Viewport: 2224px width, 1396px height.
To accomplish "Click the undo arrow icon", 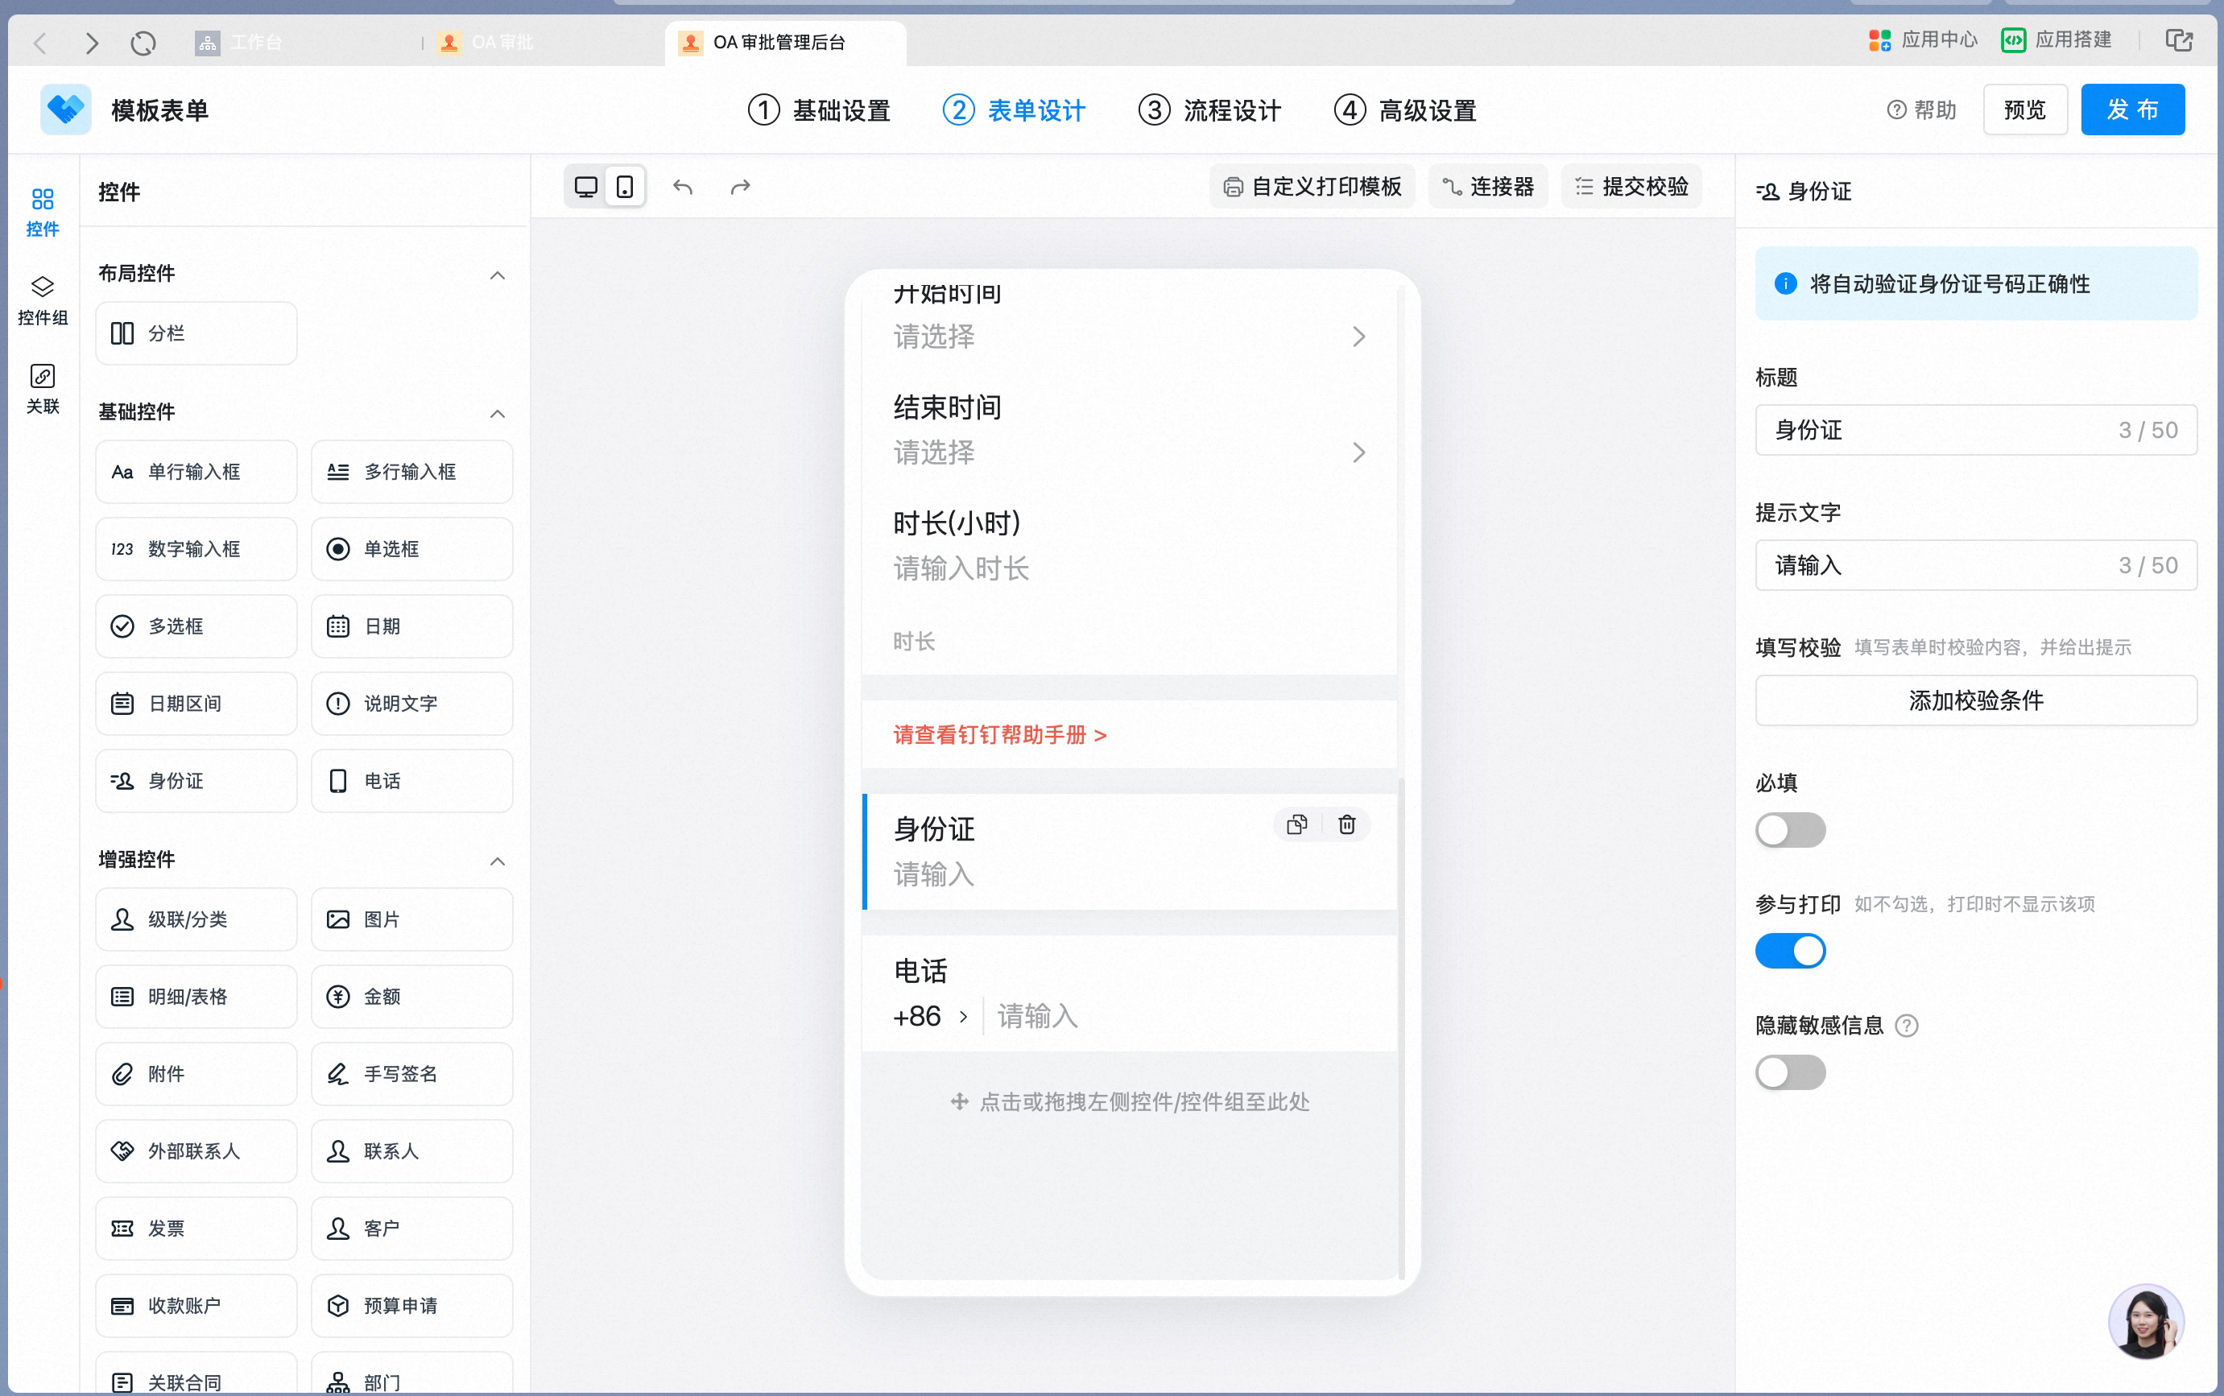I will click(682, 188).
